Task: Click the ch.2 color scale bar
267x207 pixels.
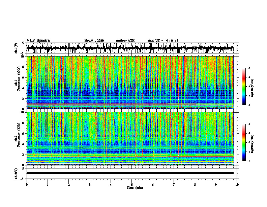Action: tap(244, 142)
